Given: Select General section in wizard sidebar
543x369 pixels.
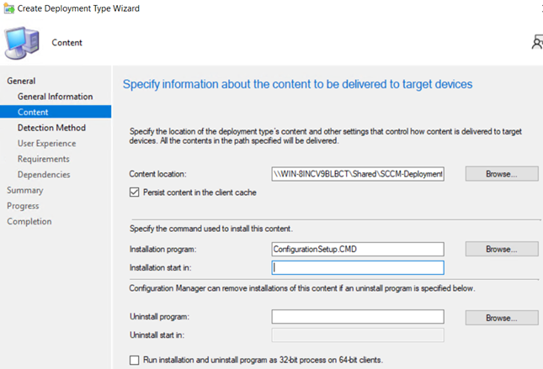Looking at the screenshot, I should tap(22, 81).
